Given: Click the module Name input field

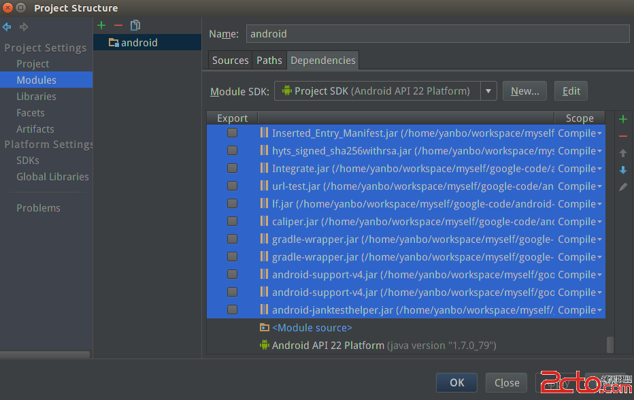Looking at the screenshot, I should (437, 33).
